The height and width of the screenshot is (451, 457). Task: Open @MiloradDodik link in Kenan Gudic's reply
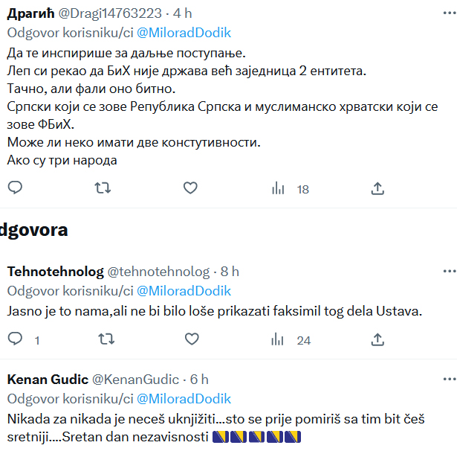(184, 399)
